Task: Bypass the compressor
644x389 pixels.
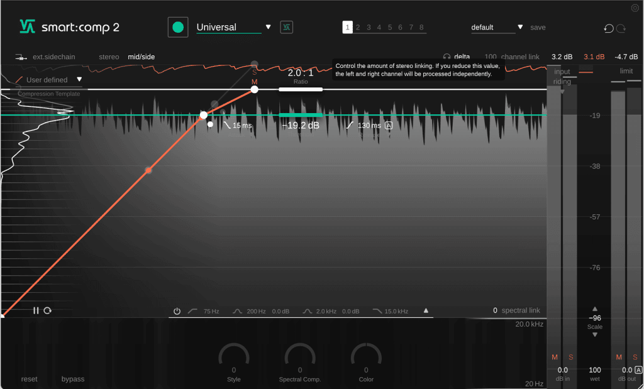Action: pyautogui.click(x=72, y=379)
